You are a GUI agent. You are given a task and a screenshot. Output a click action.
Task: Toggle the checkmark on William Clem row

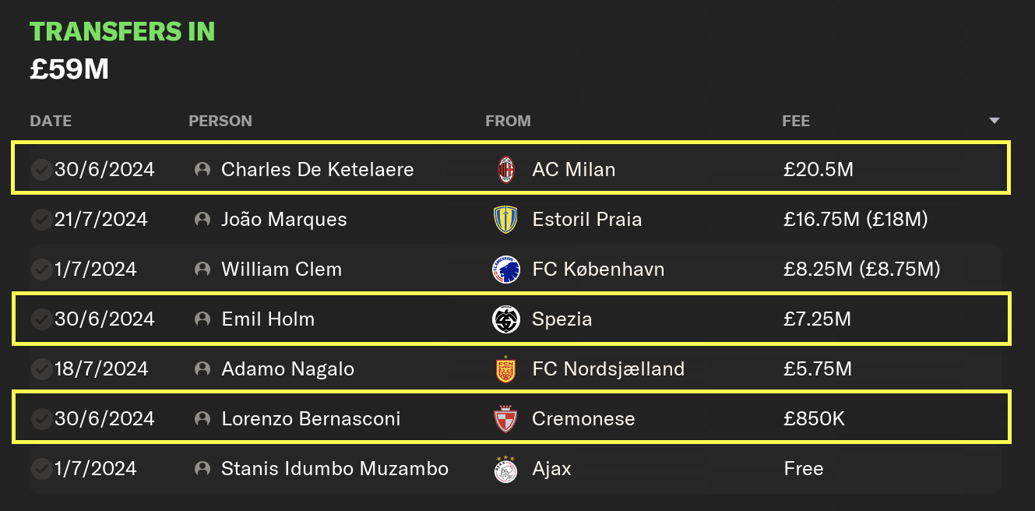[x=41, y=270]
